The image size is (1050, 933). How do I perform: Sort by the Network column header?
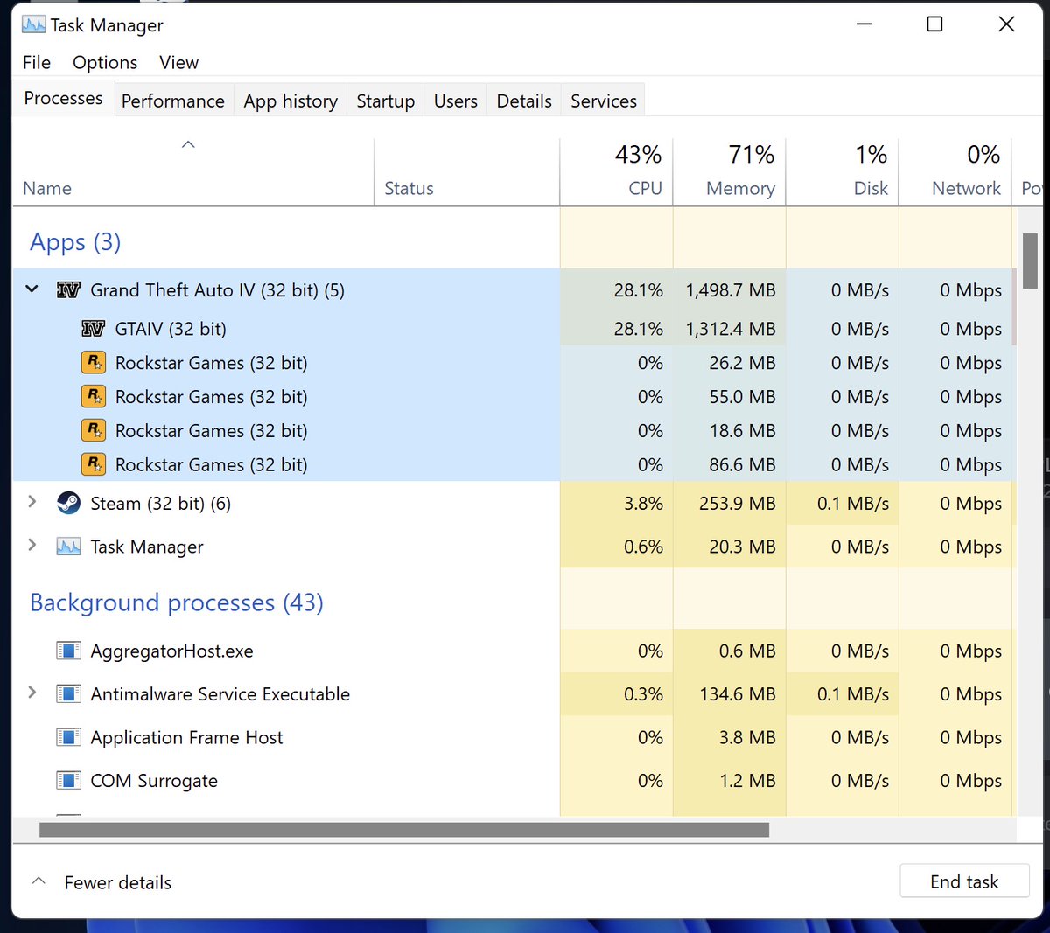[x=955, y=171]
